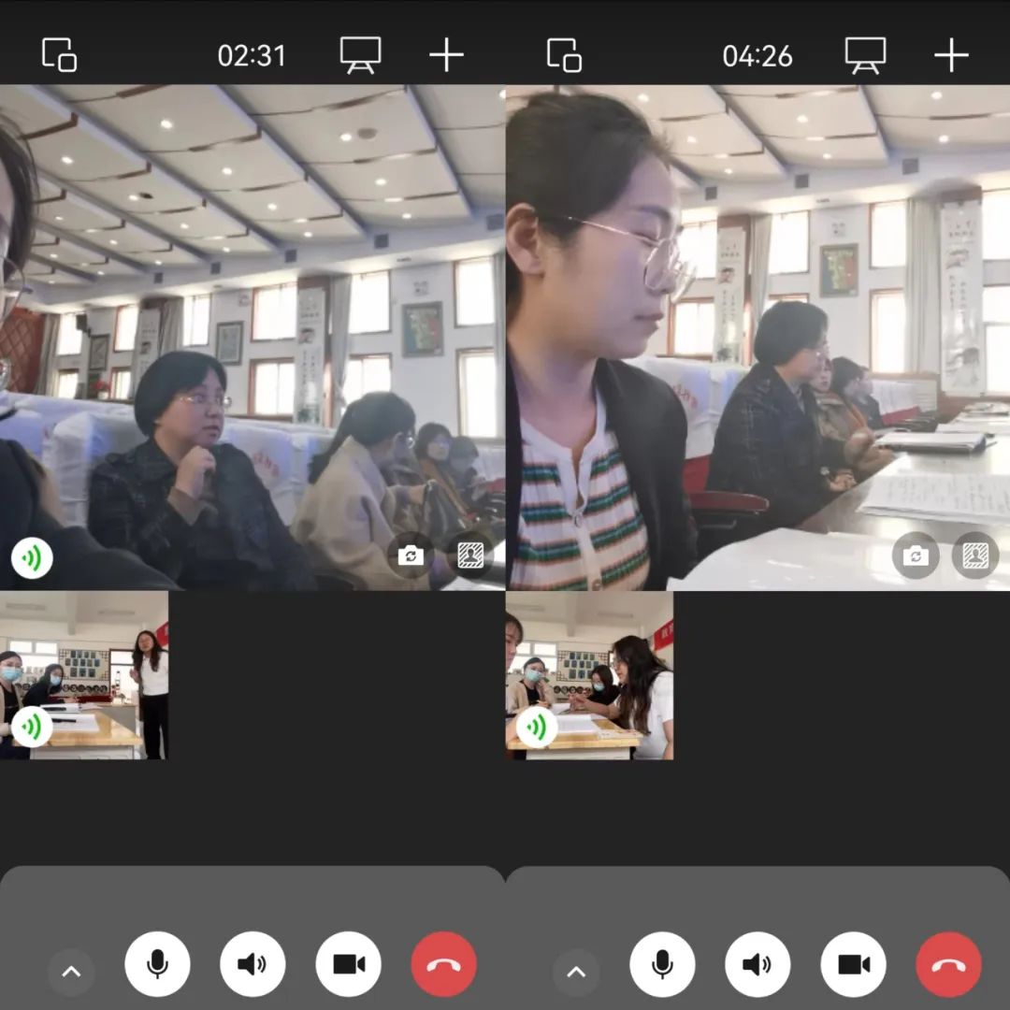1010x1010 pixels.
Task: Tap speaking indicator on right small thumbnail
Action: 537,727
